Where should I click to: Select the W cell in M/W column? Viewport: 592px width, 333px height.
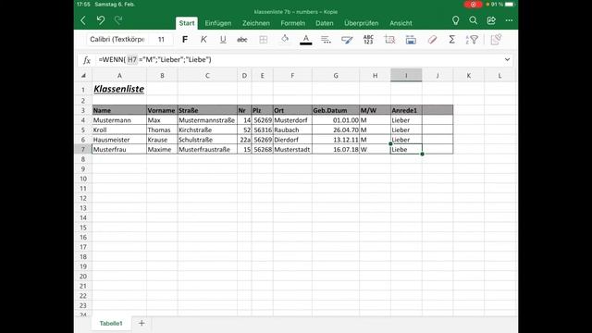point(375,150)
